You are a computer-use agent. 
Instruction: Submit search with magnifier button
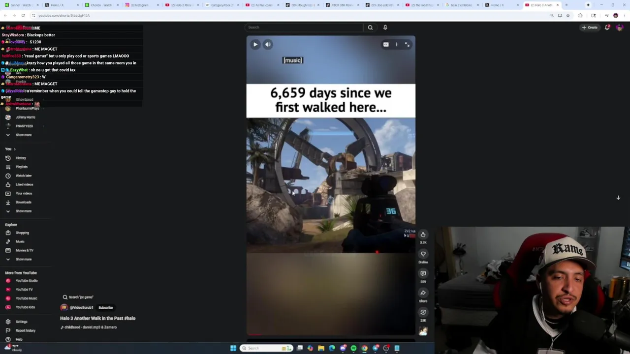(370, 28)
